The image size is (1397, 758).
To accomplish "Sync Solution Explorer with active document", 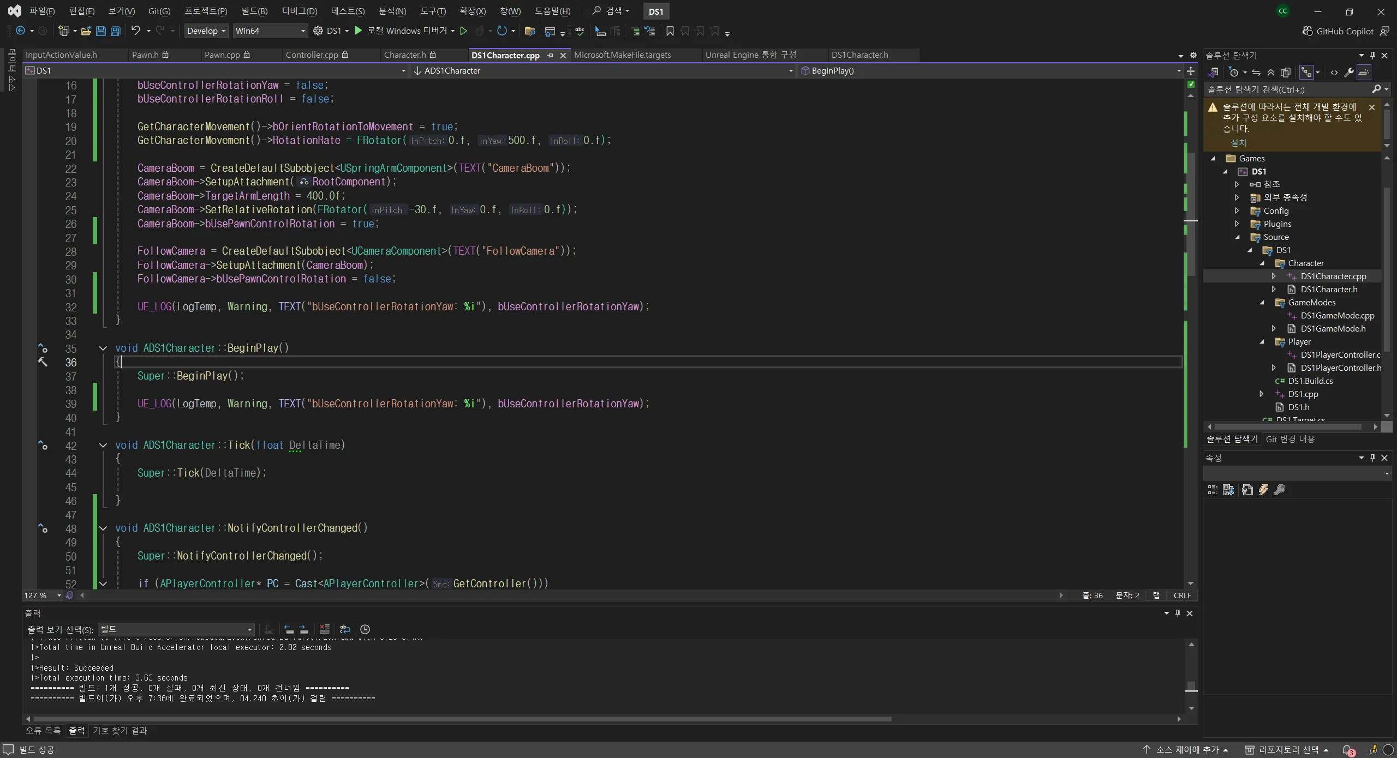I will pos(1257,73).
